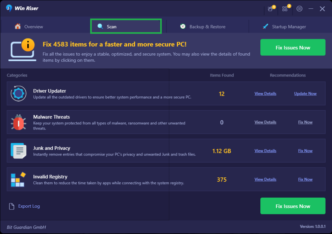Click the Win Riser logo icon
The image size is (332, 234).
[x=9, y=8]
